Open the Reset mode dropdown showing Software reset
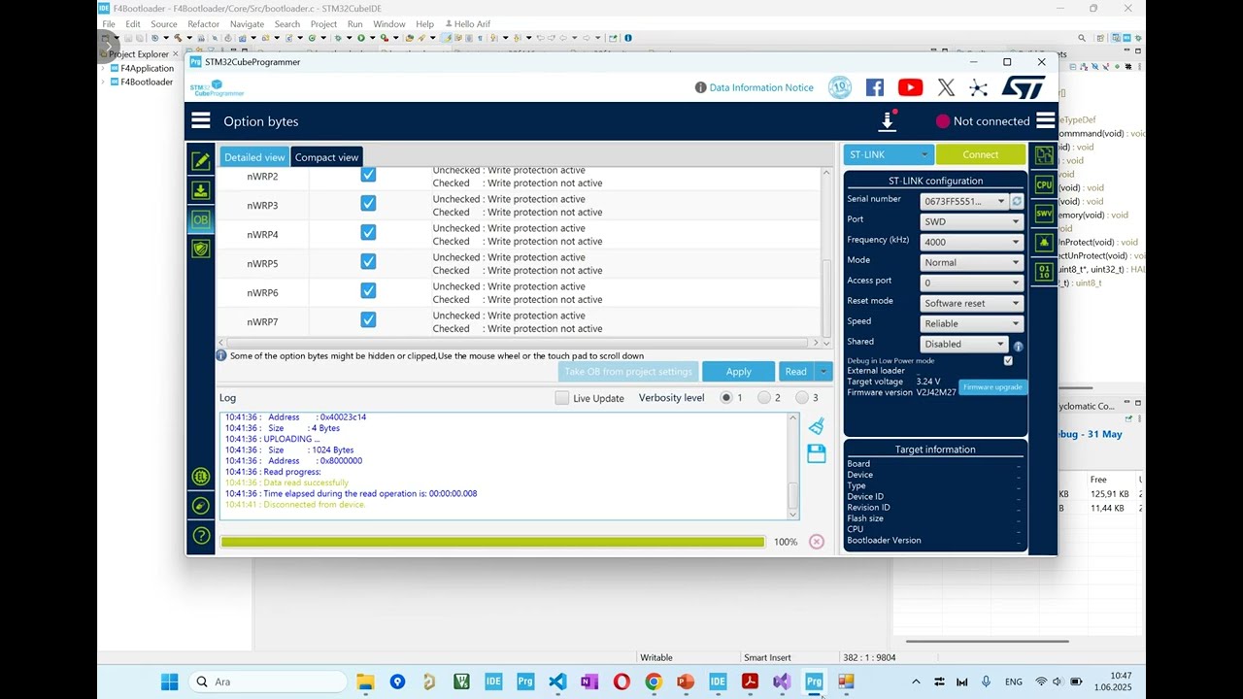Viewport: 1243px width, 699px height. (x=972, y=303)
